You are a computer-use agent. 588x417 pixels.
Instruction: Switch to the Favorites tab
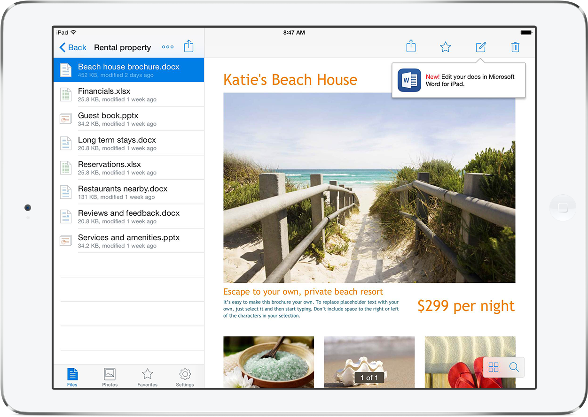pos(147,377)
